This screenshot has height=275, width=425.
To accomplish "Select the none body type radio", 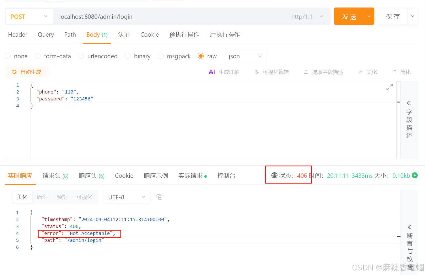I will tap(8, 56).
